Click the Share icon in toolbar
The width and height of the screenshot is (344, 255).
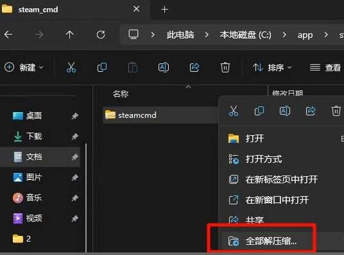point(194,67)
